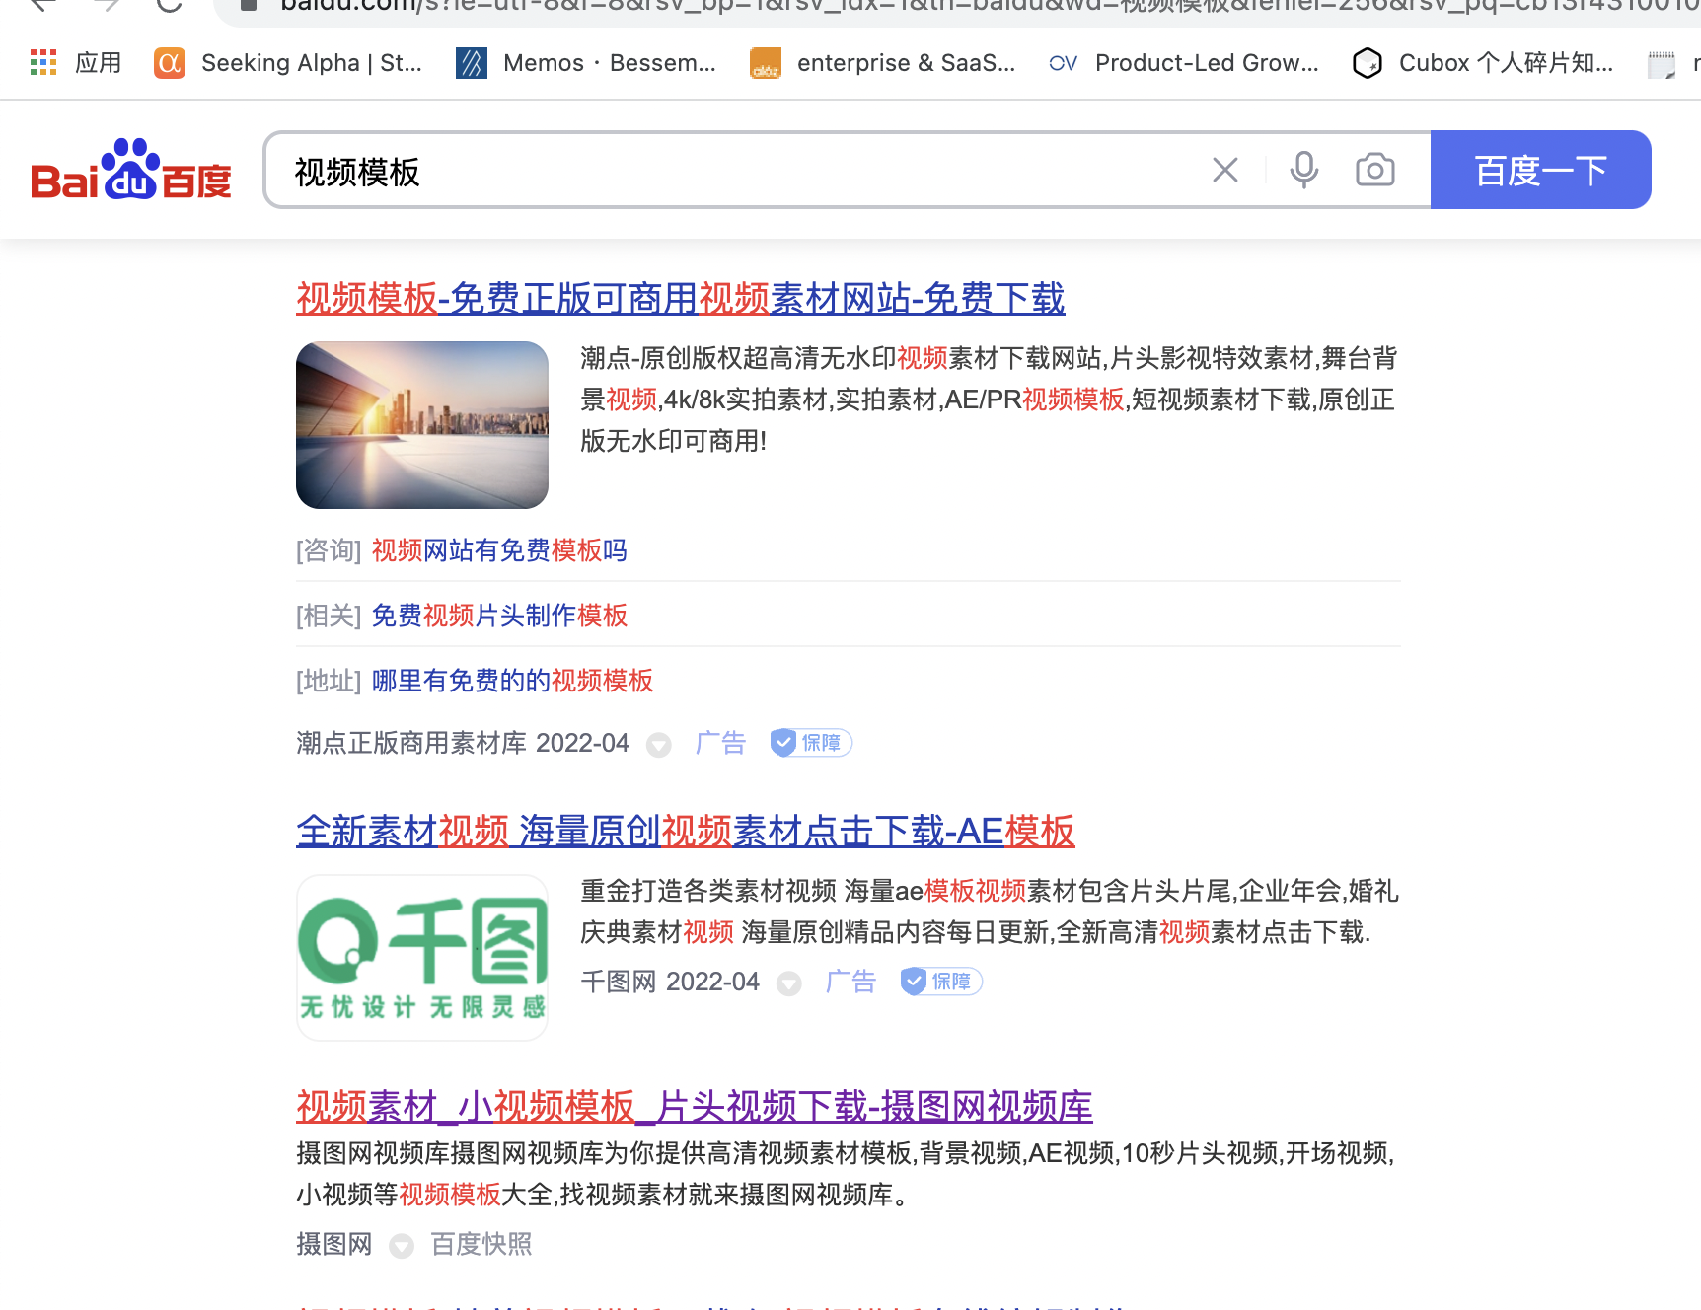Expand dropdown next to 潮点正版商用素材库 2022-04

(659, 745)
